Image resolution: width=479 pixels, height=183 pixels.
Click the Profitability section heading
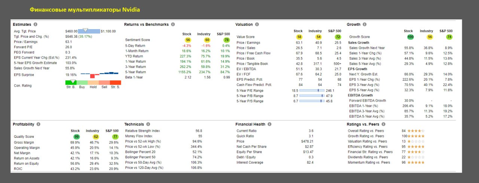point(24,124)
